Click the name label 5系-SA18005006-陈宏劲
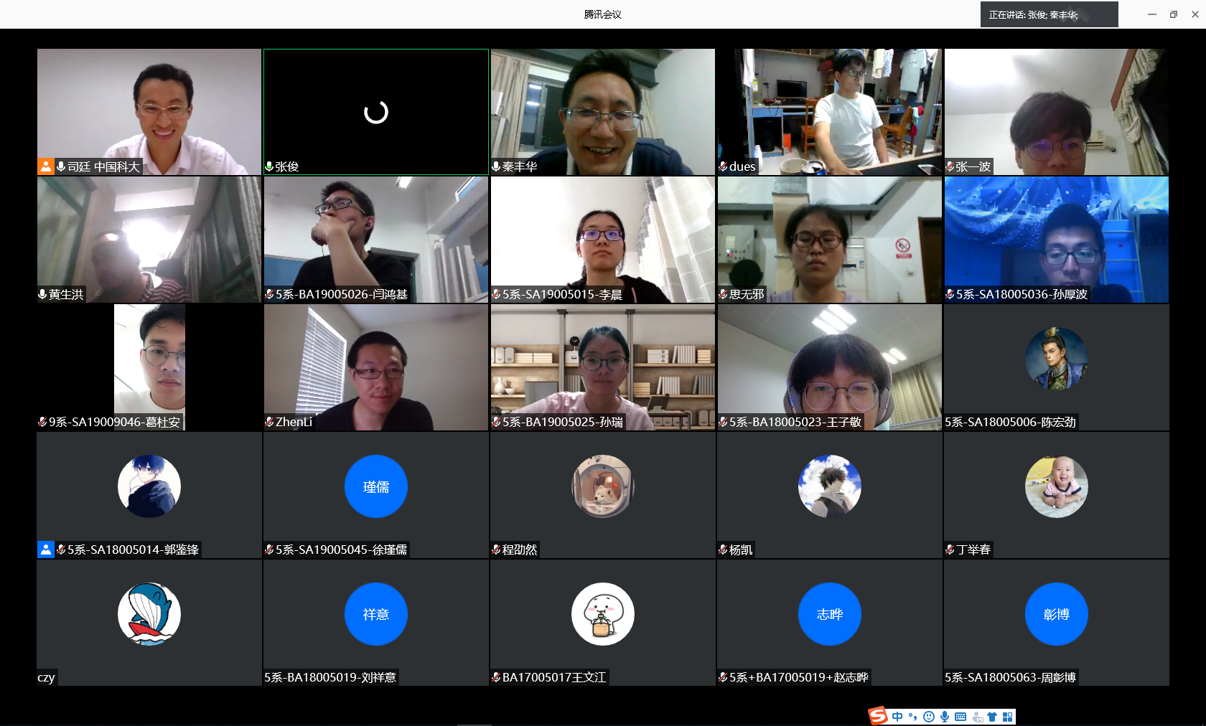This screenshot has height=726, width=1206. click(x=1011, y=422)
